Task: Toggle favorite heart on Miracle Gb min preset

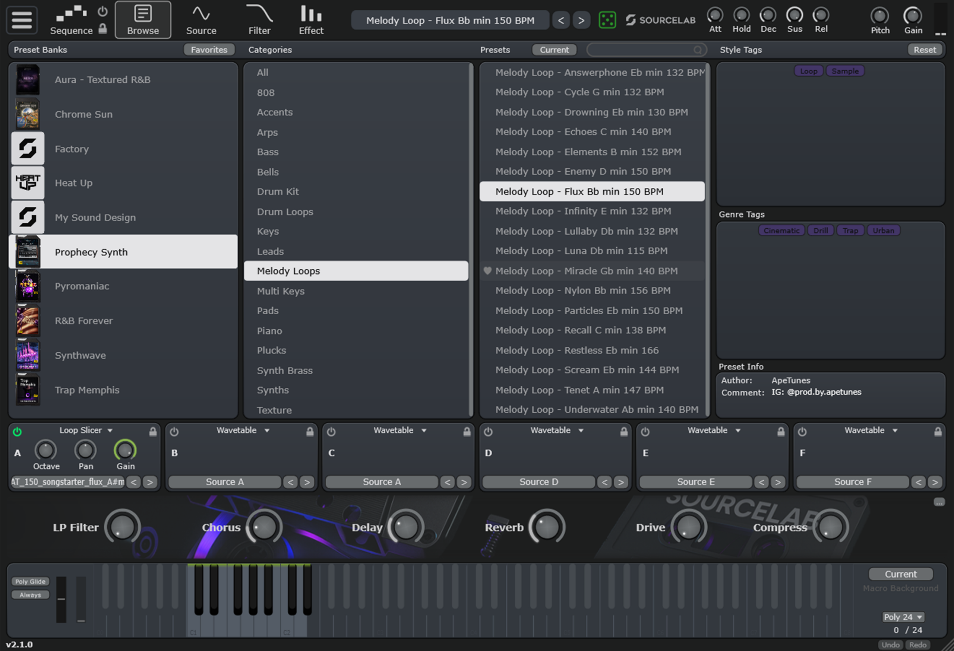Action: pos(487,271)
